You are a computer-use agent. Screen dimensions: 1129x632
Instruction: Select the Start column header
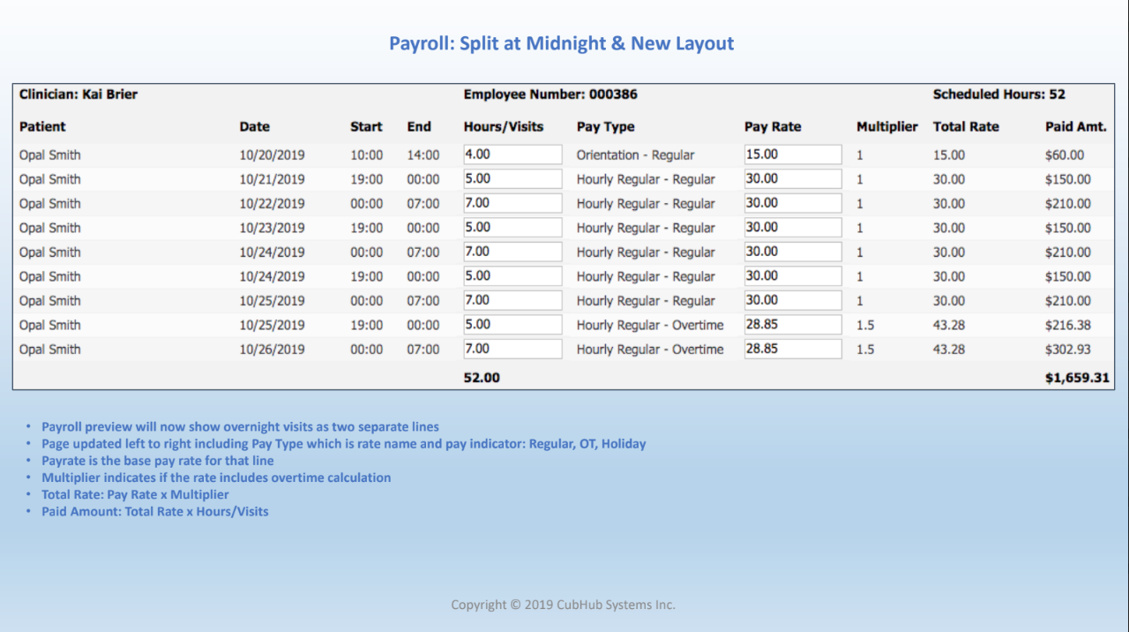[366, 126]
